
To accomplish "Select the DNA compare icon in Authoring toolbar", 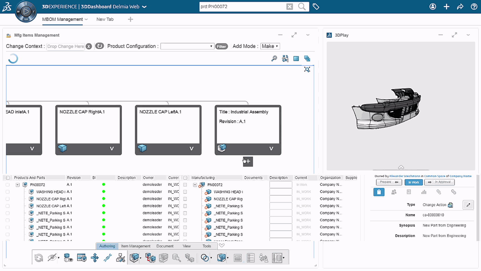I will pyautogui.click(x=107, y=258).
